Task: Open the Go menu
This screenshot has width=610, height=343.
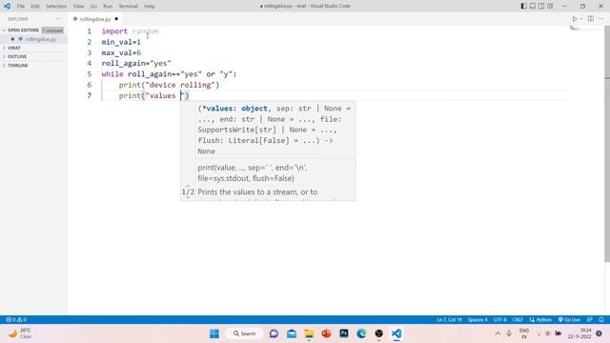Action: tap(93, 7)
